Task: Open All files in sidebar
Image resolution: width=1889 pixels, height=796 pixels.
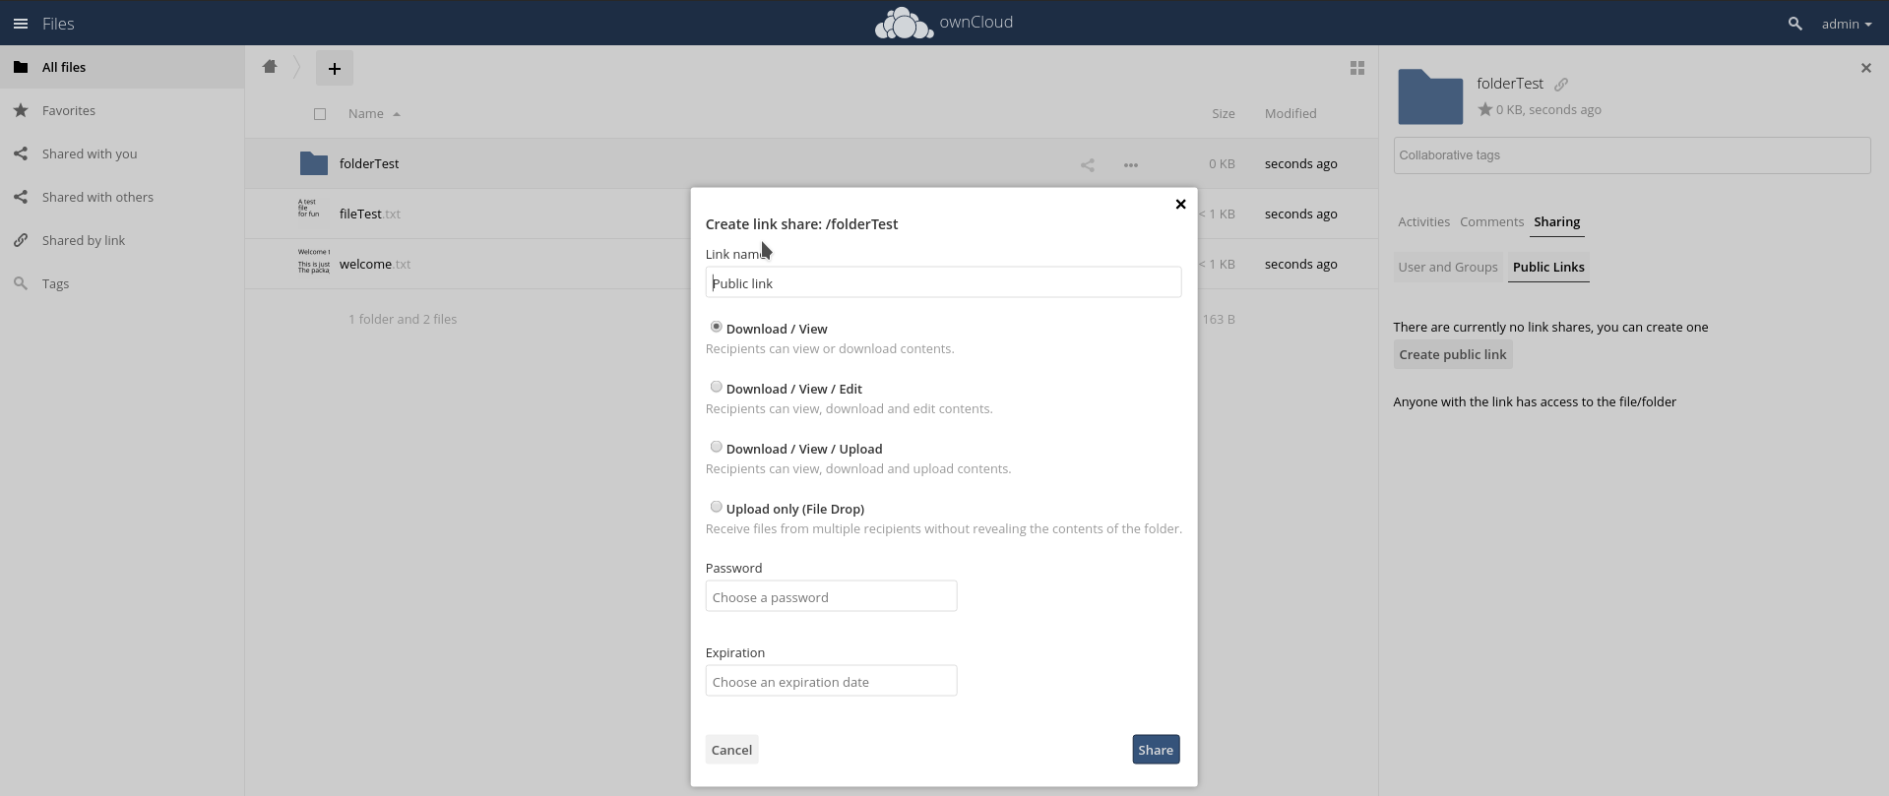Action: tap(122, 67)
